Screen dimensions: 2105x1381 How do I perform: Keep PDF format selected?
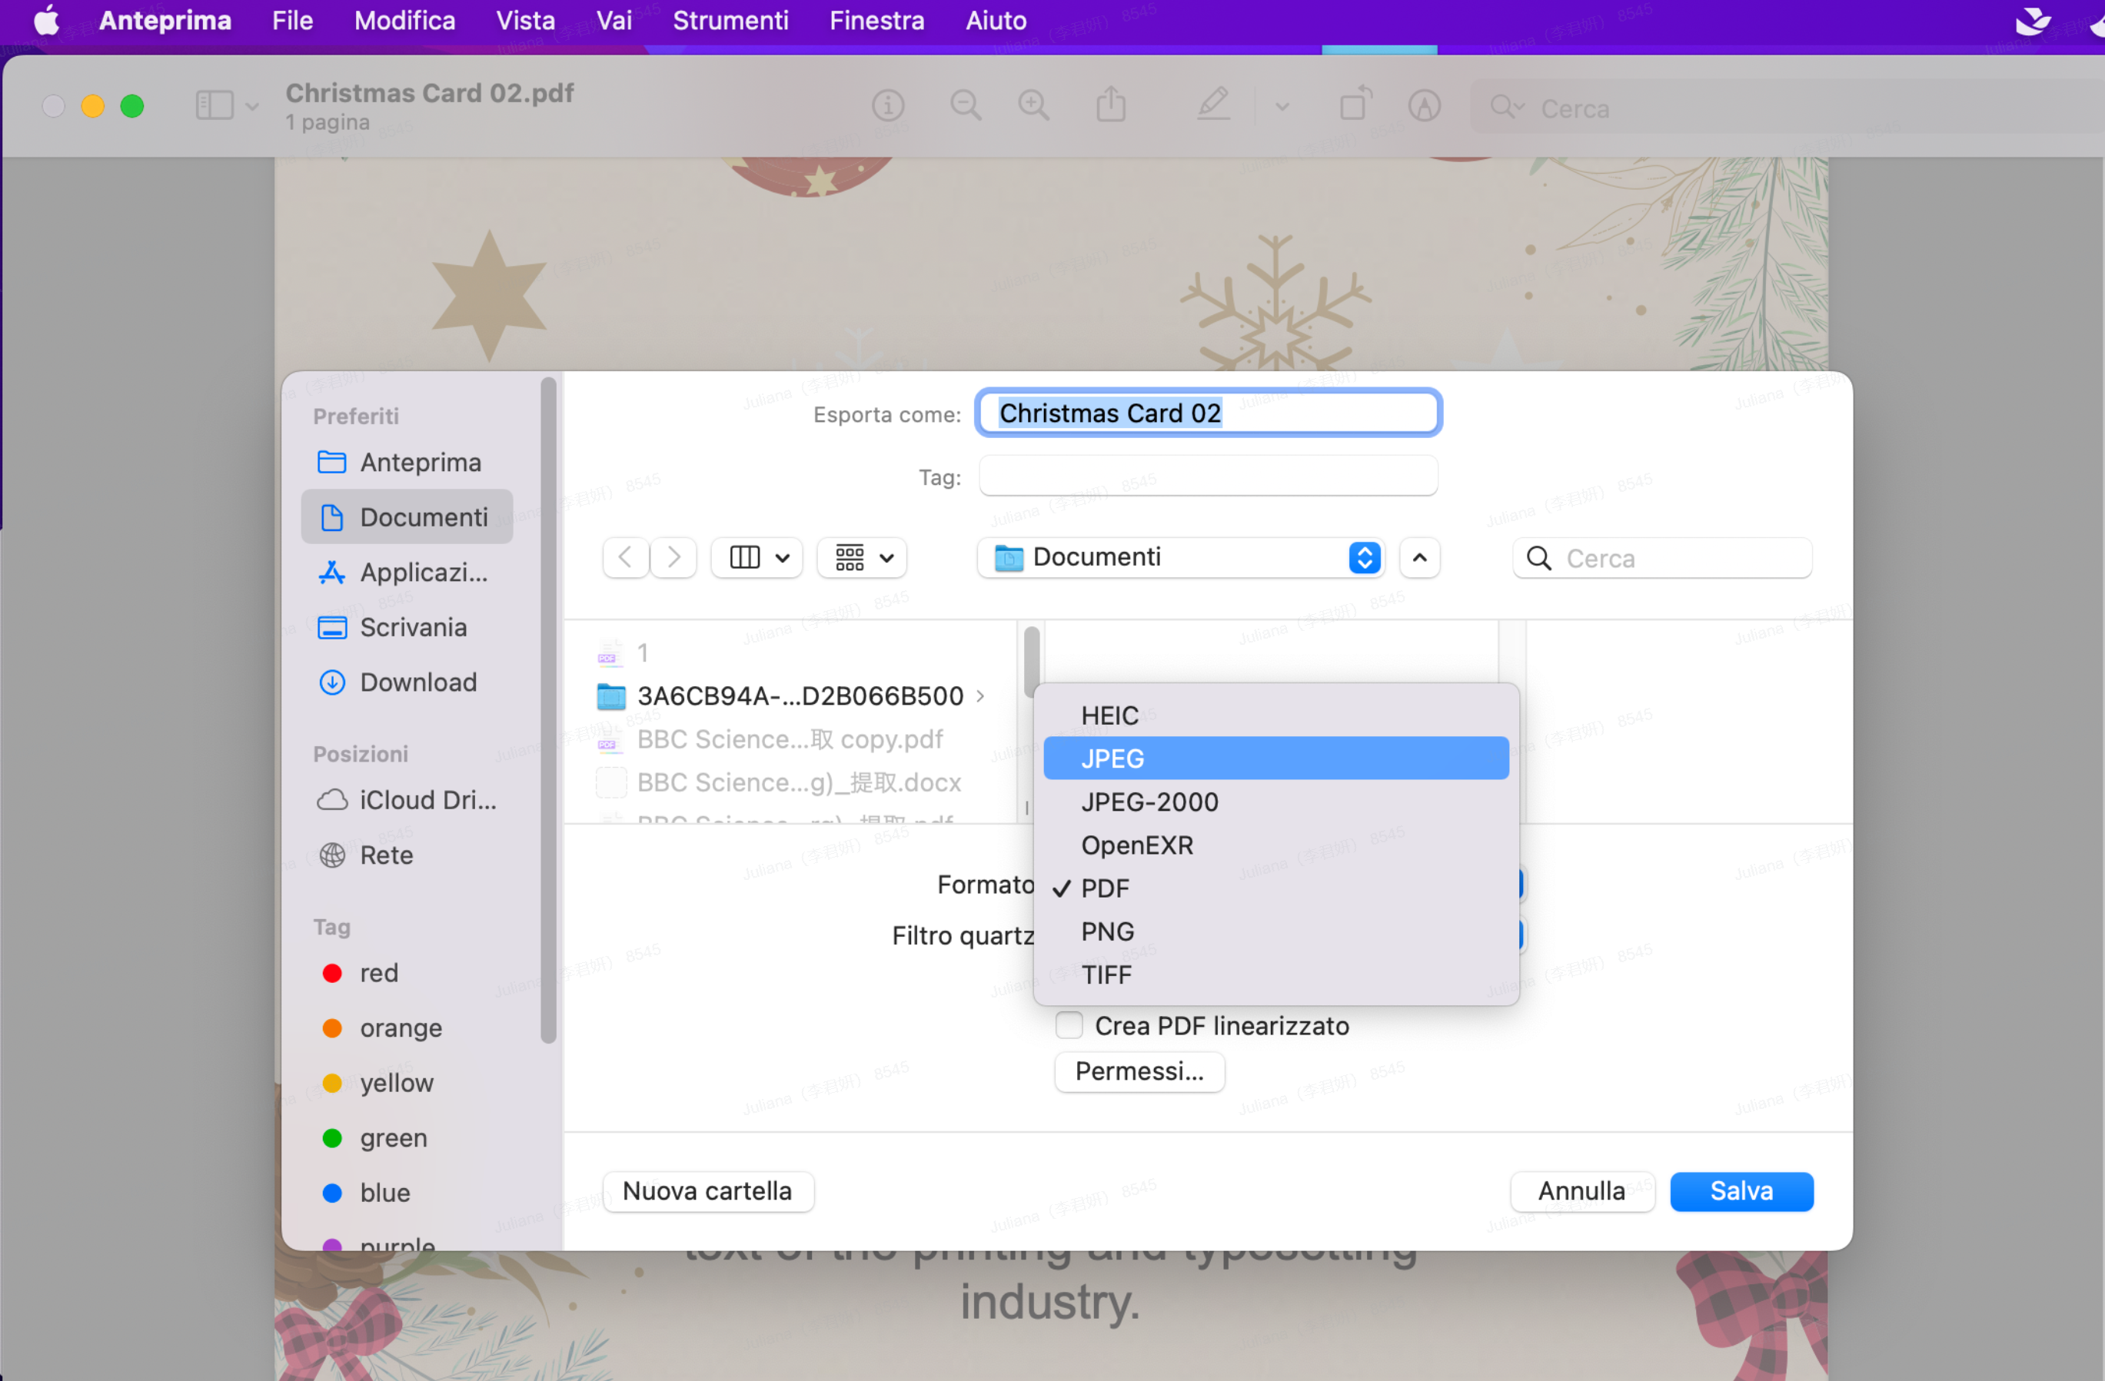(1276, 888)
